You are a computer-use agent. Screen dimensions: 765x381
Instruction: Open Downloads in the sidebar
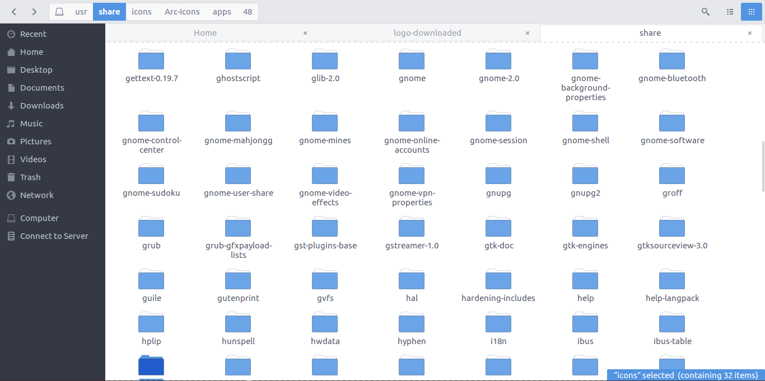point(53,106)
